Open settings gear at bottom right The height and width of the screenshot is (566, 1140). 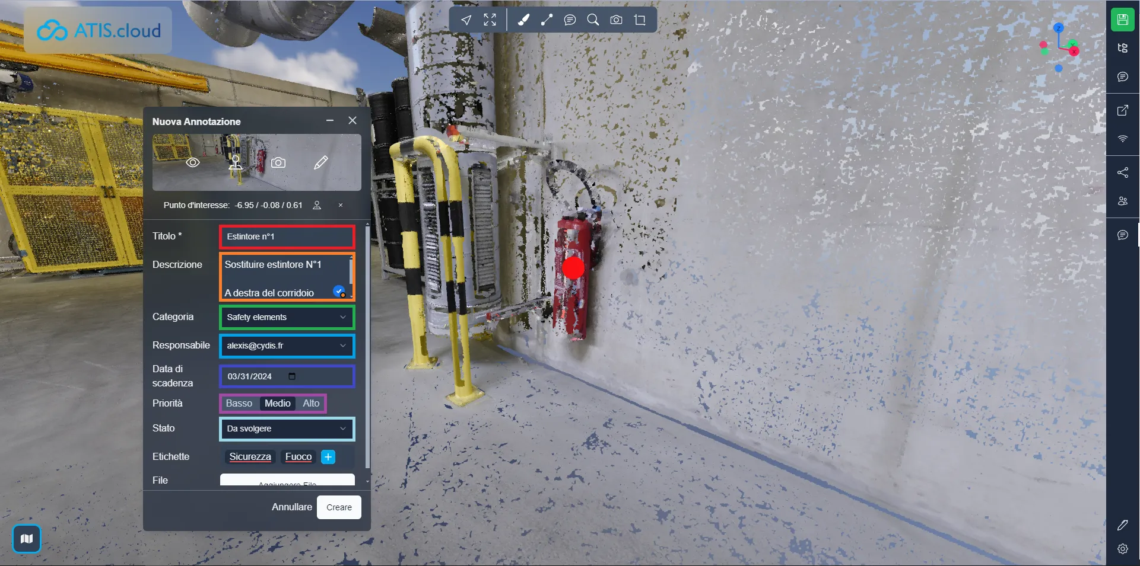tap(1122, 549)
